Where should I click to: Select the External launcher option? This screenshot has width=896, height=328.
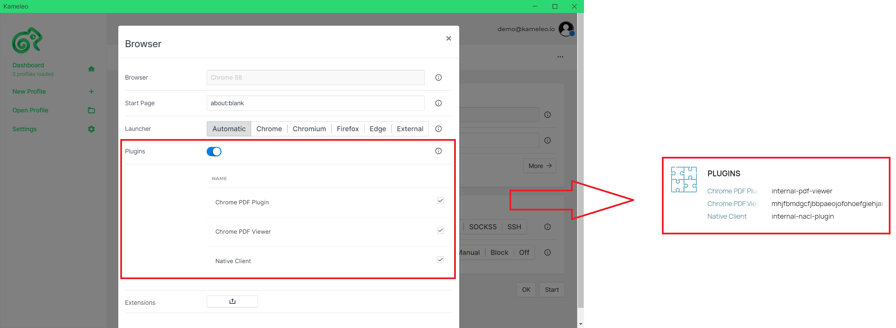(x=410, y=129)
